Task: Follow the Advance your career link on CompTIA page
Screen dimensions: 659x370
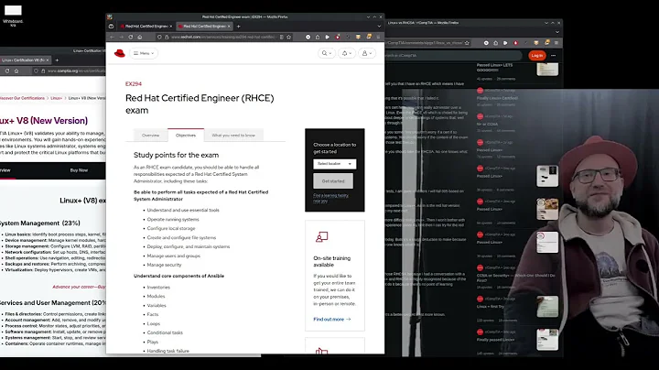Action: click(x=79, y=287)
